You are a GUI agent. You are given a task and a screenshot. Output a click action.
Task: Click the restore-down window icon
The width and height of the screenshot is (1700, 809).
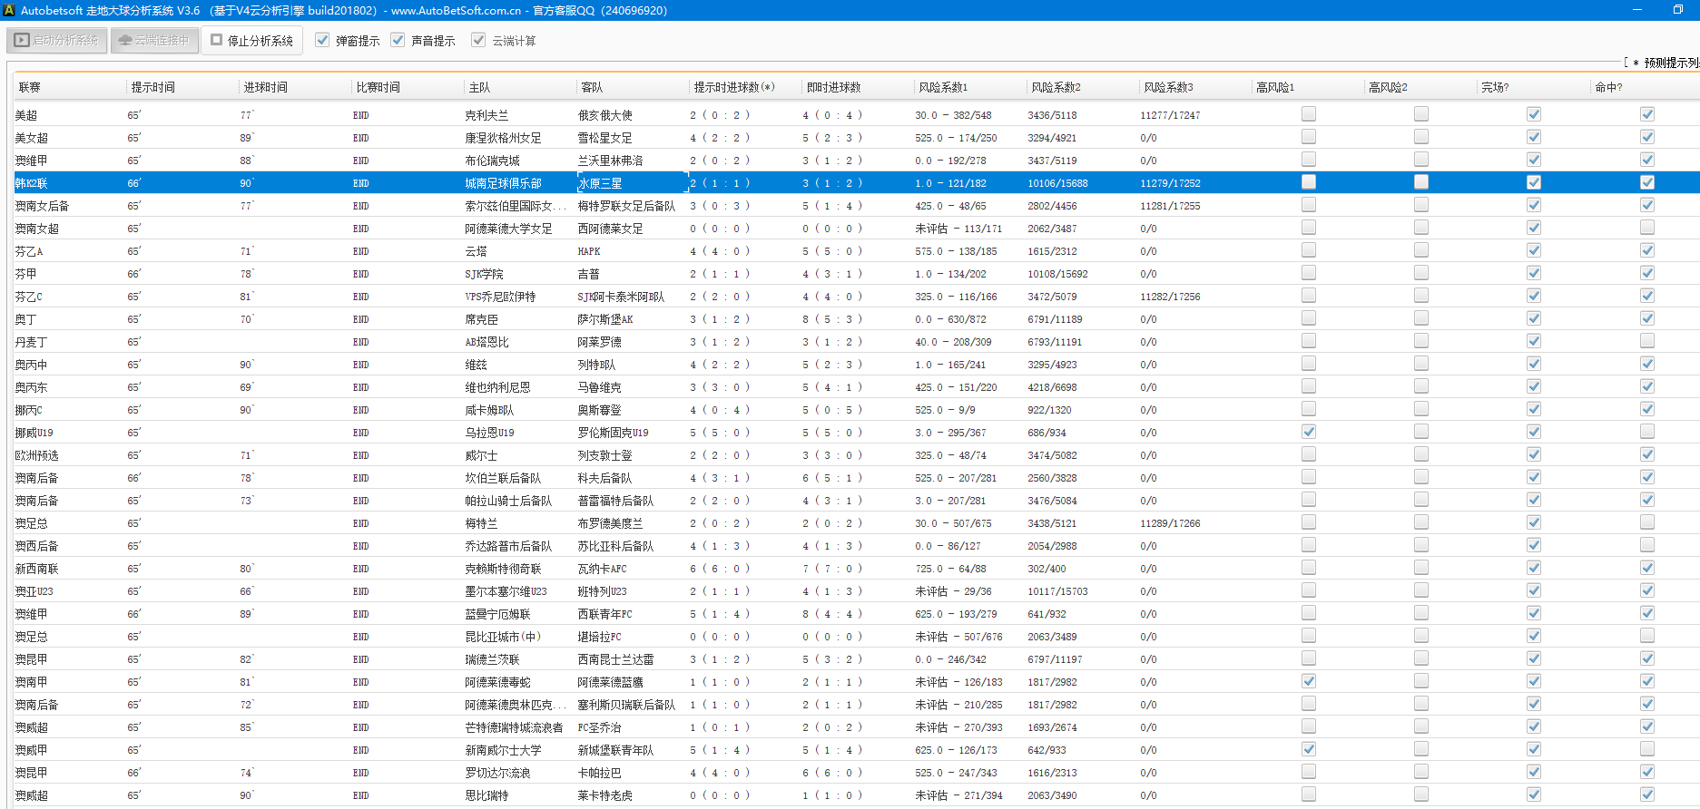[1677, 10]
